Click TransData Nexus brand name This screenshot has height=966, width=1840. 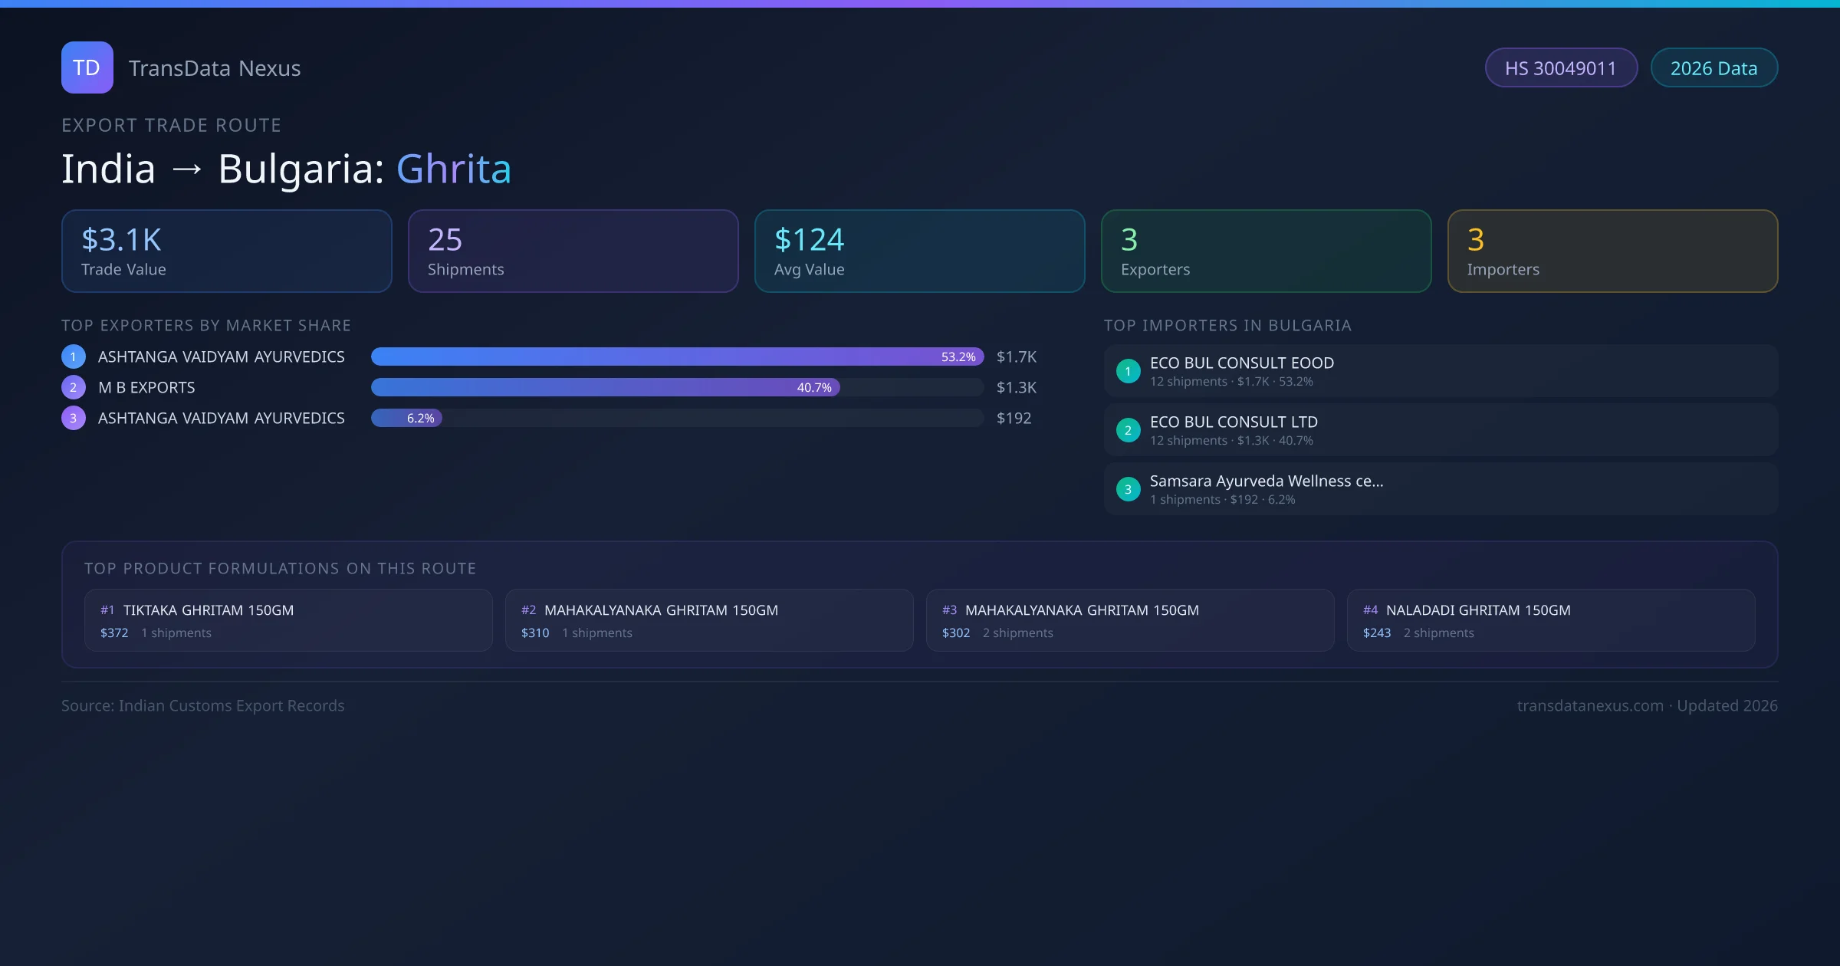215,68
